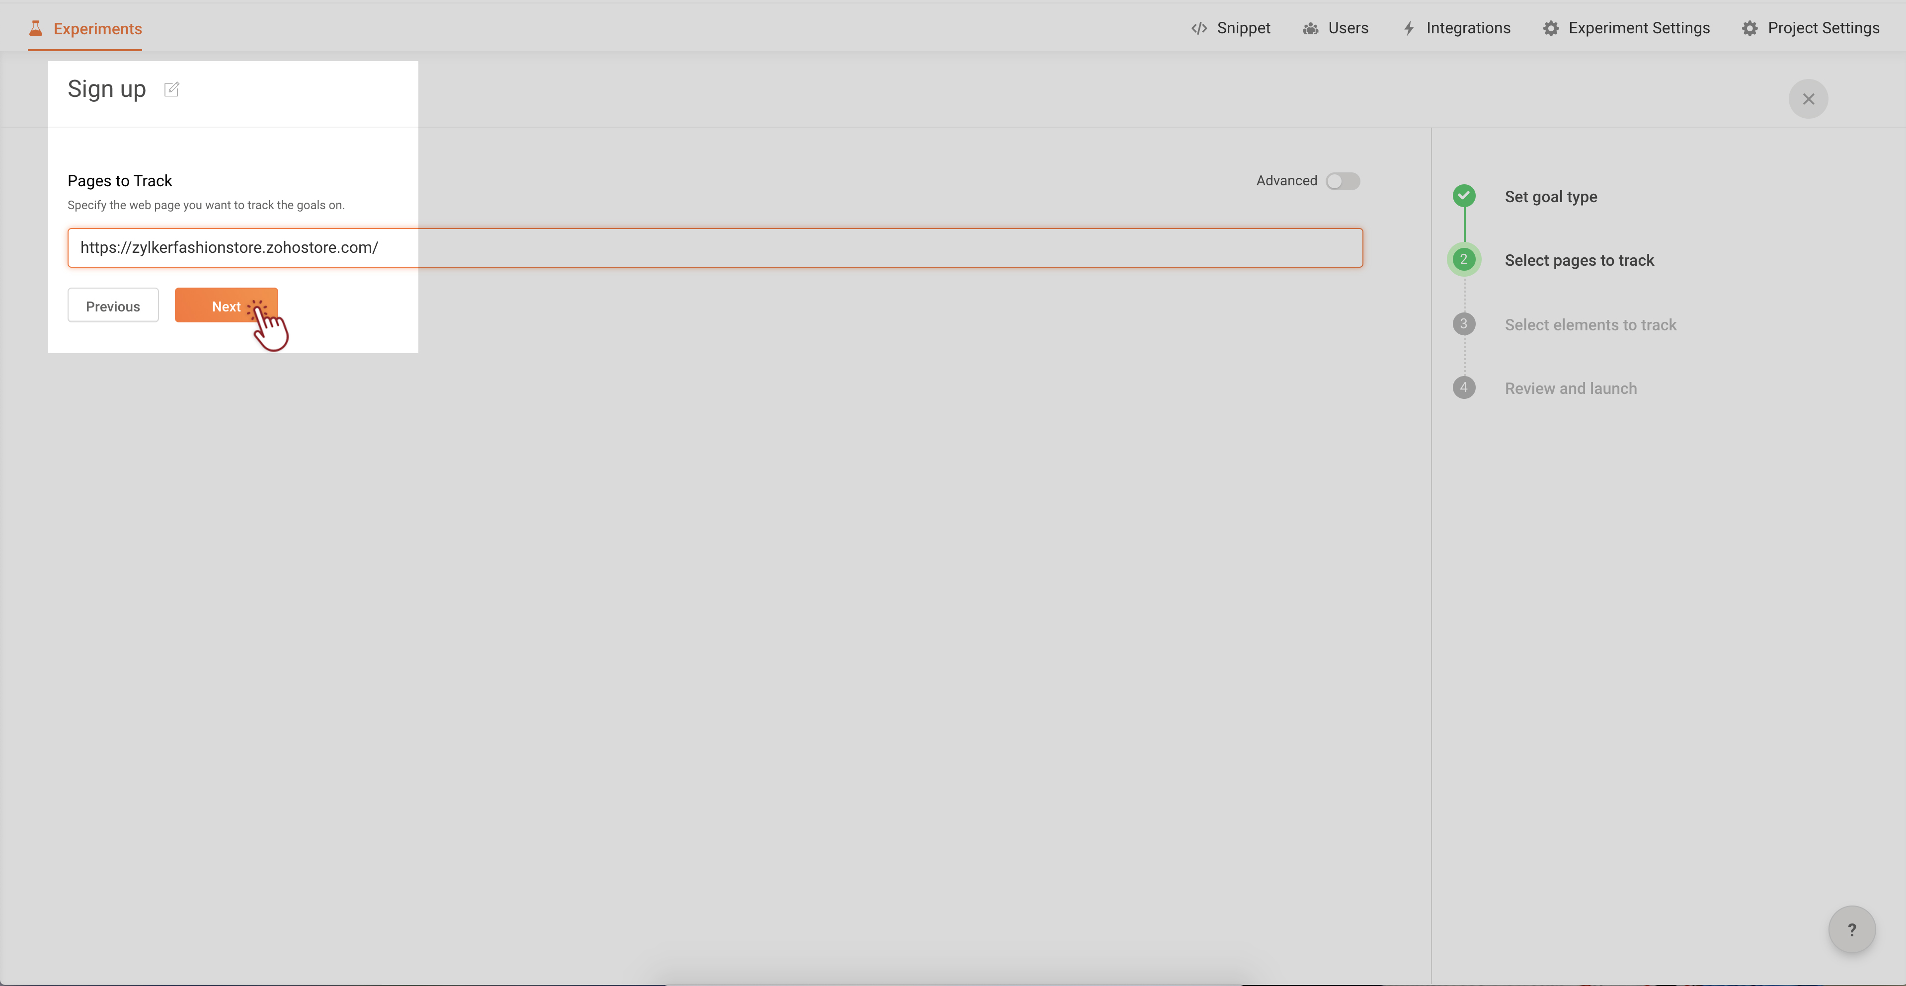Image resolution: width=1906 pixels, height=986 pixels.
Task: Jump to step 3 Select elements to track
Action: [1590, 325]
